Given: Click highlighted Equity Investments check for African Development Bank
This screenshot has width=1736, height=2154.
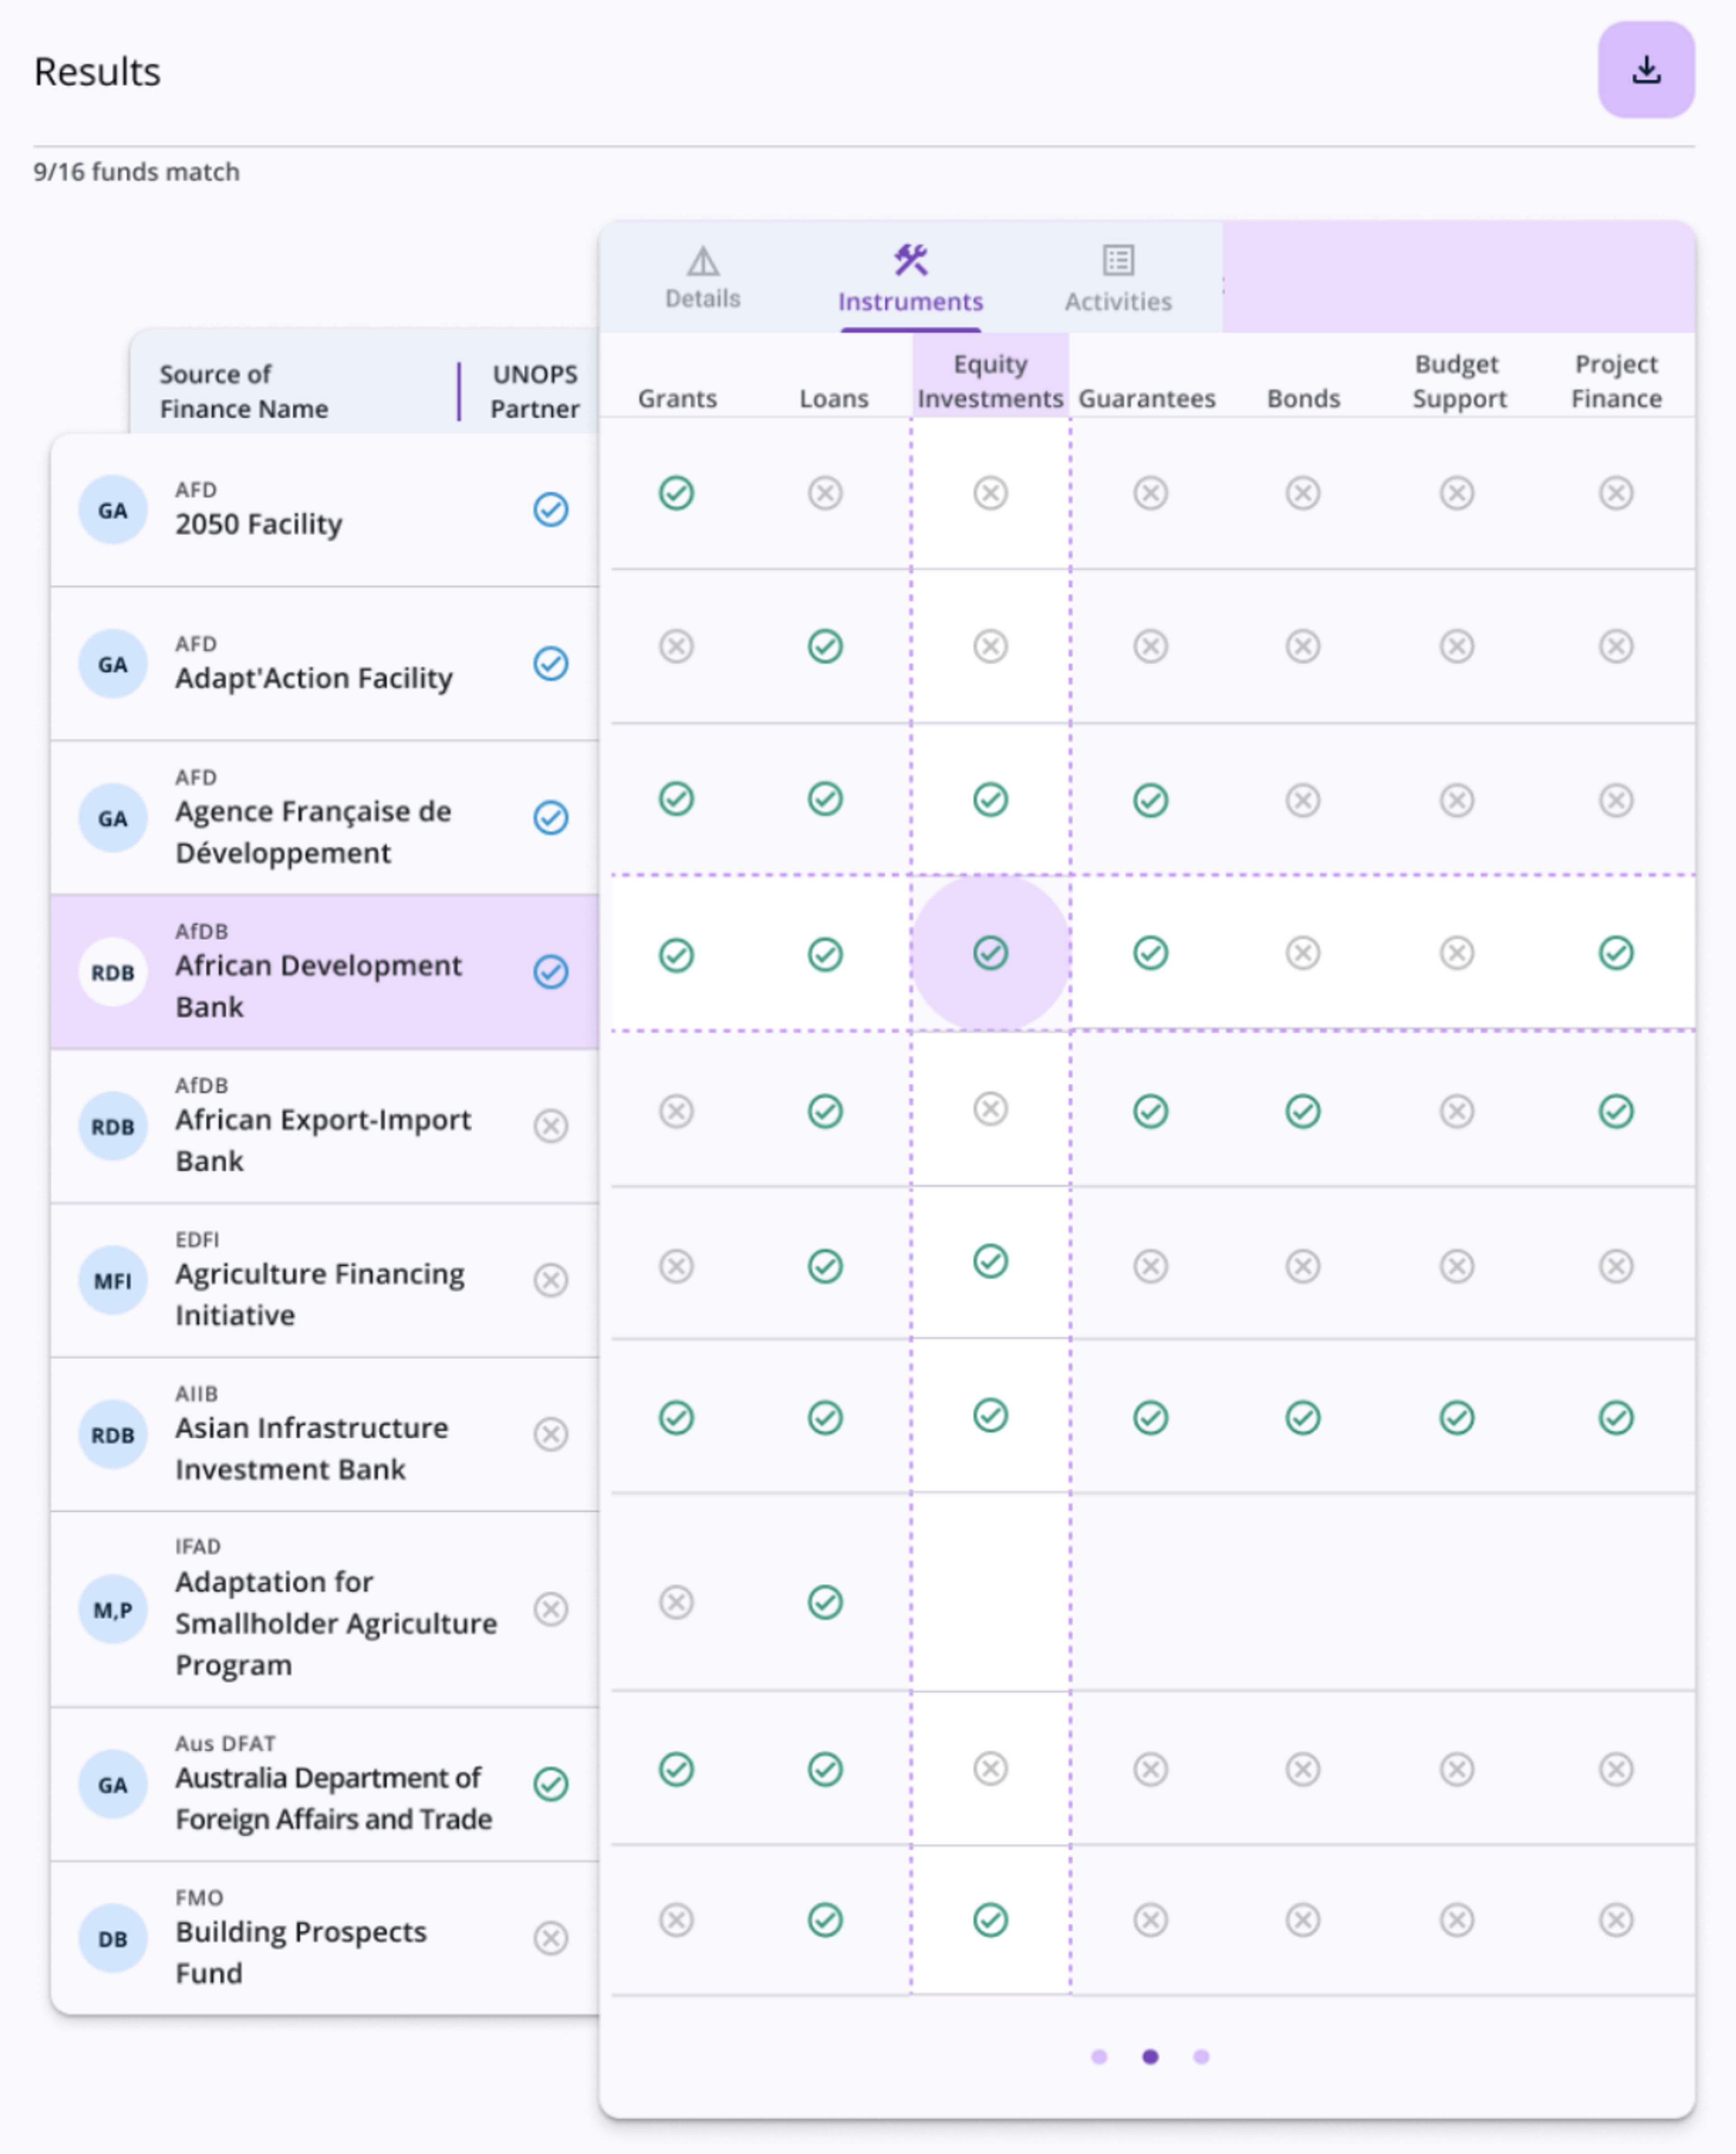Looking at the screenshot, I should click(990, 952).
